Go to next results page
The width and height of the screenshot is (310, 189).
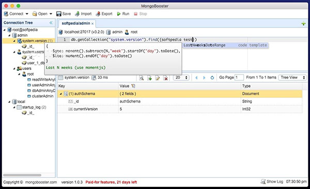204,78
